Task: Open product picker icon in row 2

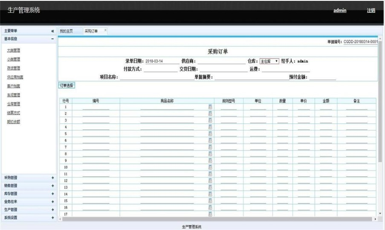Action: coord(210,114)
